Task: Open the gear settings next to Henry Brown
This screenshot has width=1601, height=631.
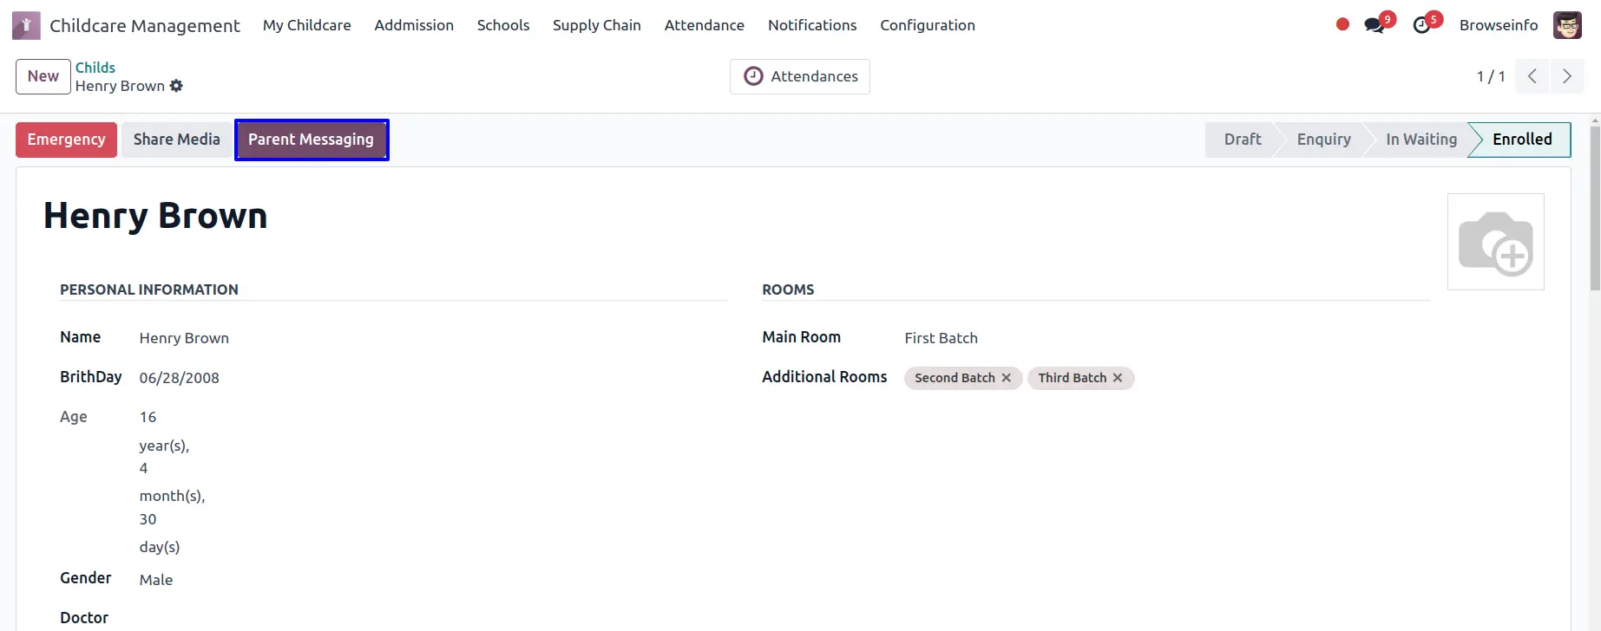Action: tap(176, 86)
